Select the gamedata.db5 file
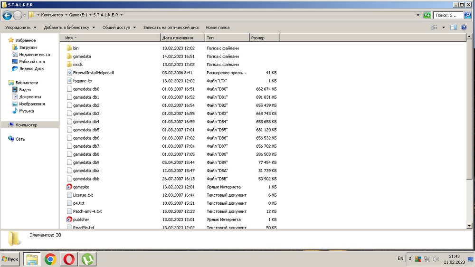 [86, 130]
